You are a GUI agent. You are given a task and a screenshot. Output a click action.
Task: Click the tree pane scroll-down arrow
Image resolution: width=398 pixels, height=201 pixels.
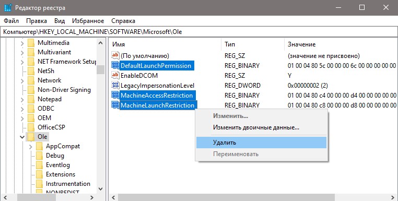click(100, 189)
